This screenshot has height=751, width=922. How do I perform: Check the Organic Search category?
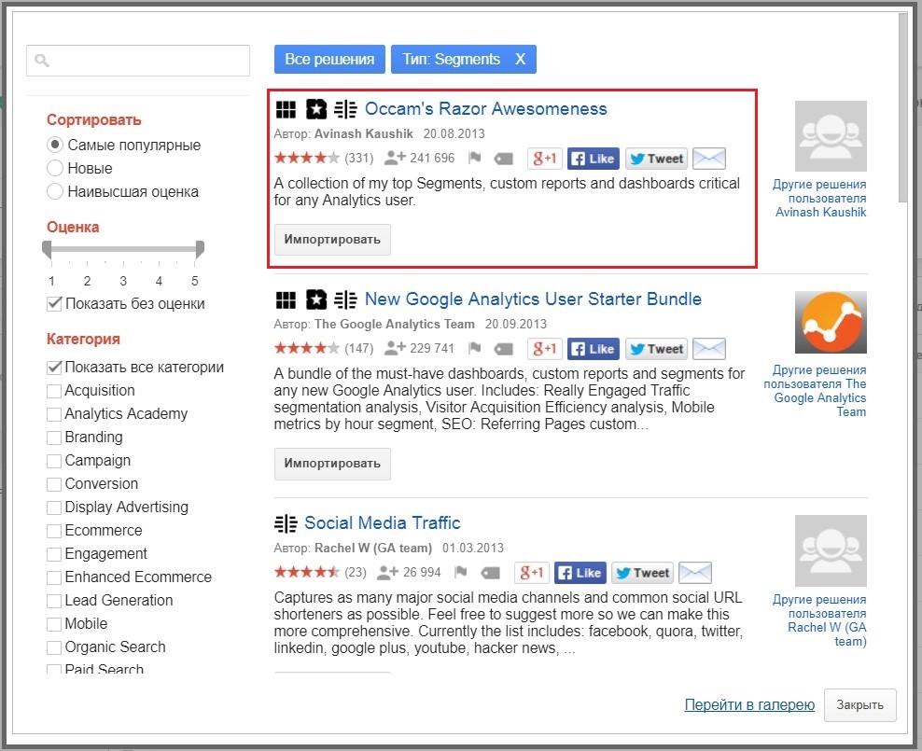(54, 647)
